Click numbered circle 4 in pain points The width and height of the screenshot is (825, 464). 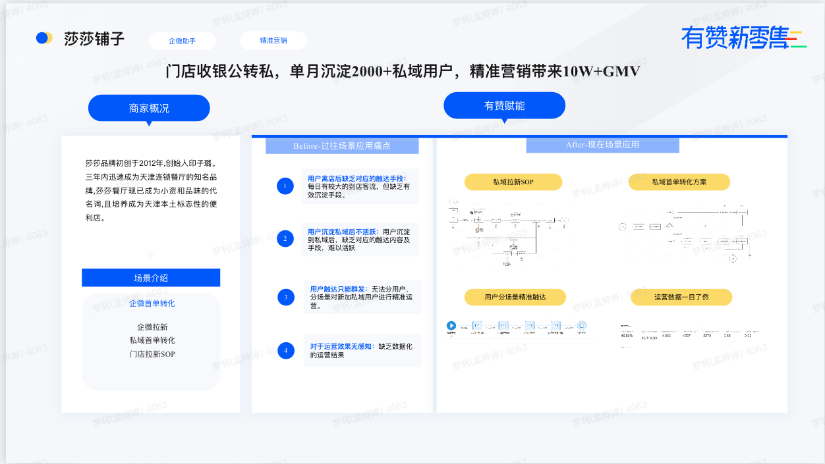tap(285, 351)
